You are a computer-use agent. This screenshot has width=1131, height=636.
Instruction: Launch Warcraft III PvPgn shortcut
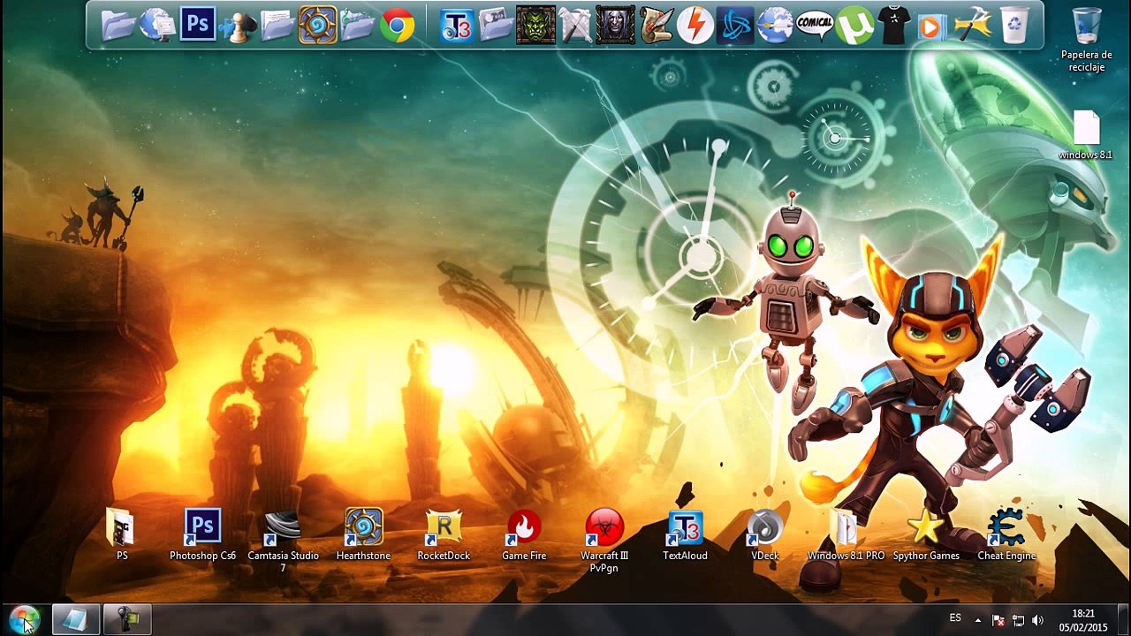point(604,541)
